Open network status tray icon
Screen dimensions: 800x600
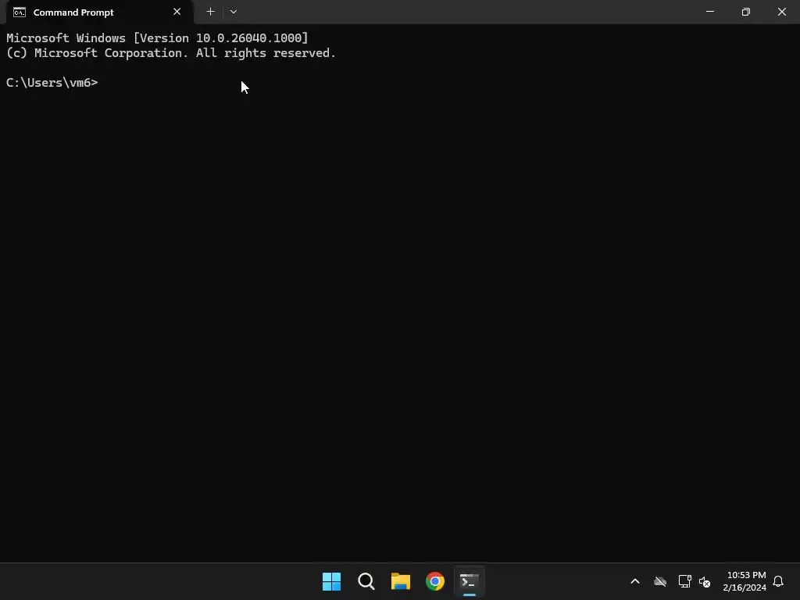(684, 581)
